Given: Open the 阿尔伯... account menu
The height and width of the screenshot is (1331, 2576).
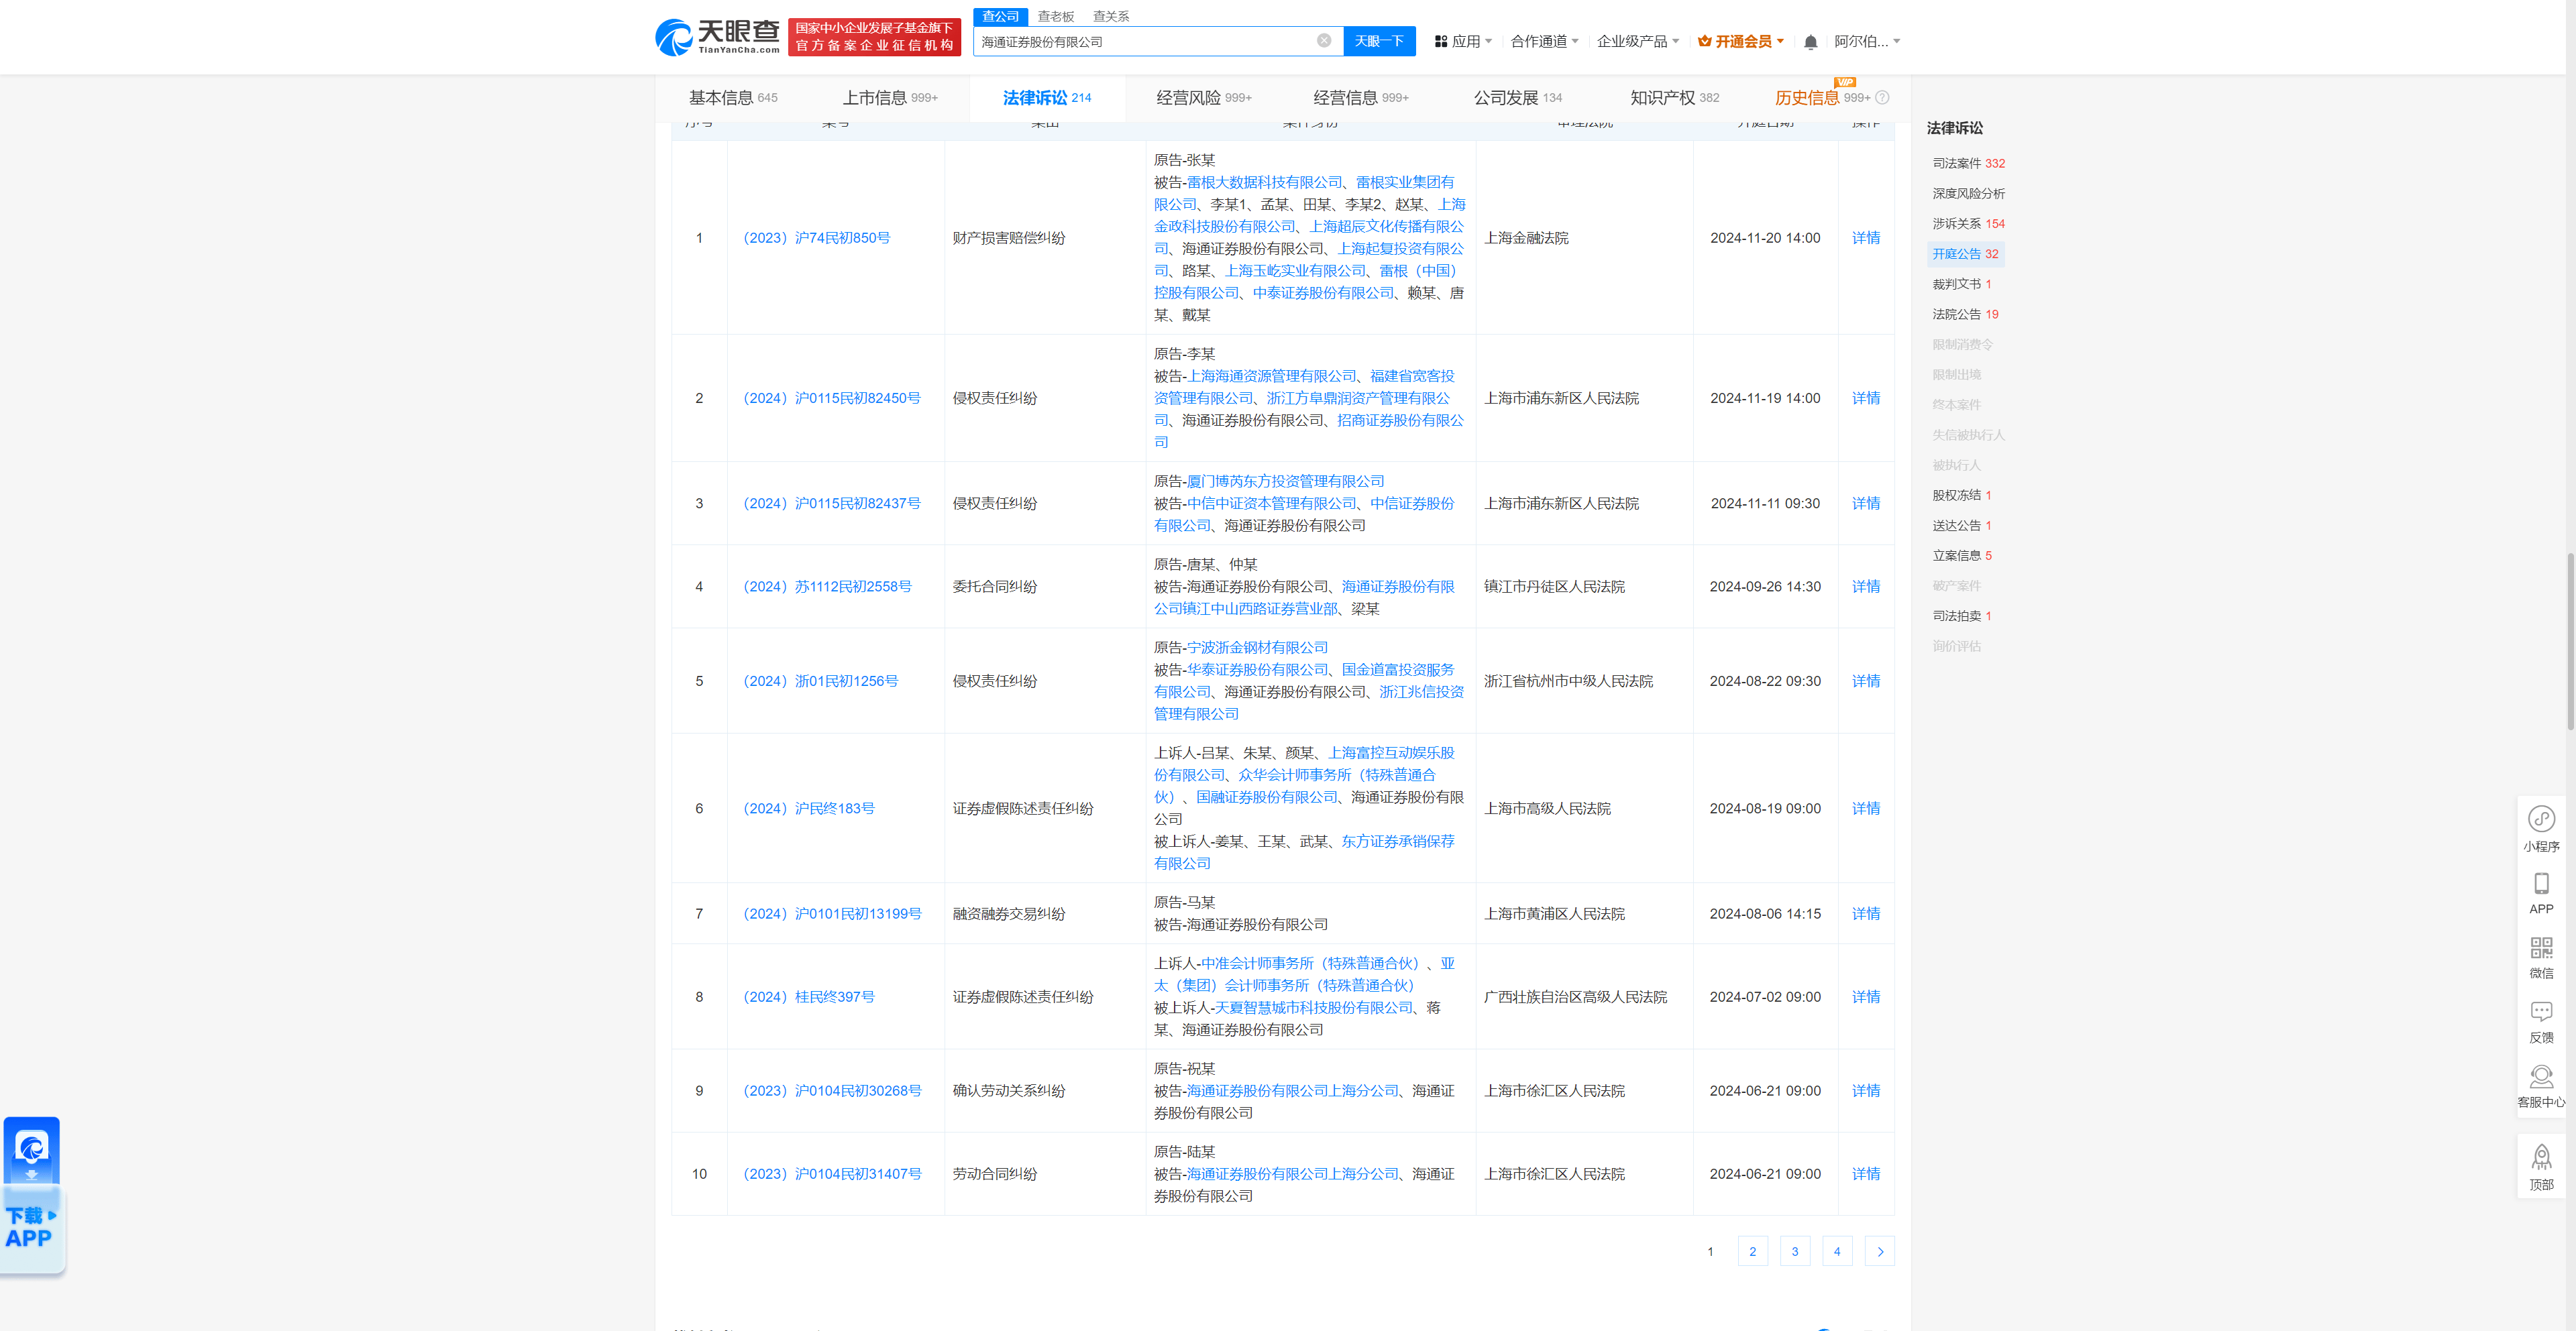Looking at the screenshot, I should 1866,41.
